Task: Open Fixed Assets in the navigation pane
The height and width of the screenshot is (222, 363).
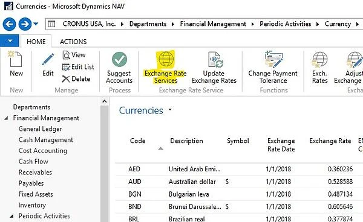Action: coord(36,194)
